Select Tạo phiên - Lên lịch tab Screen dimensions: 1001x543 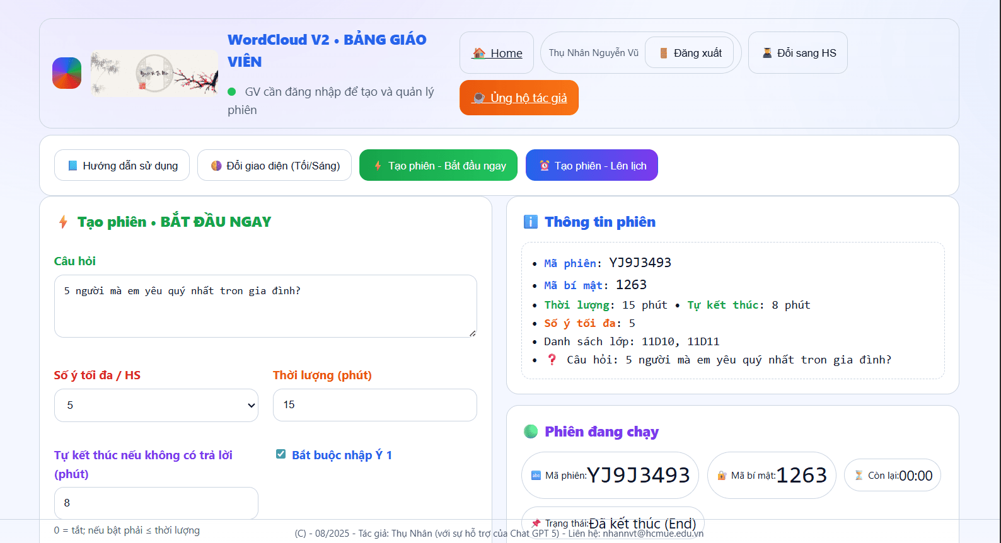click(592, 165)
